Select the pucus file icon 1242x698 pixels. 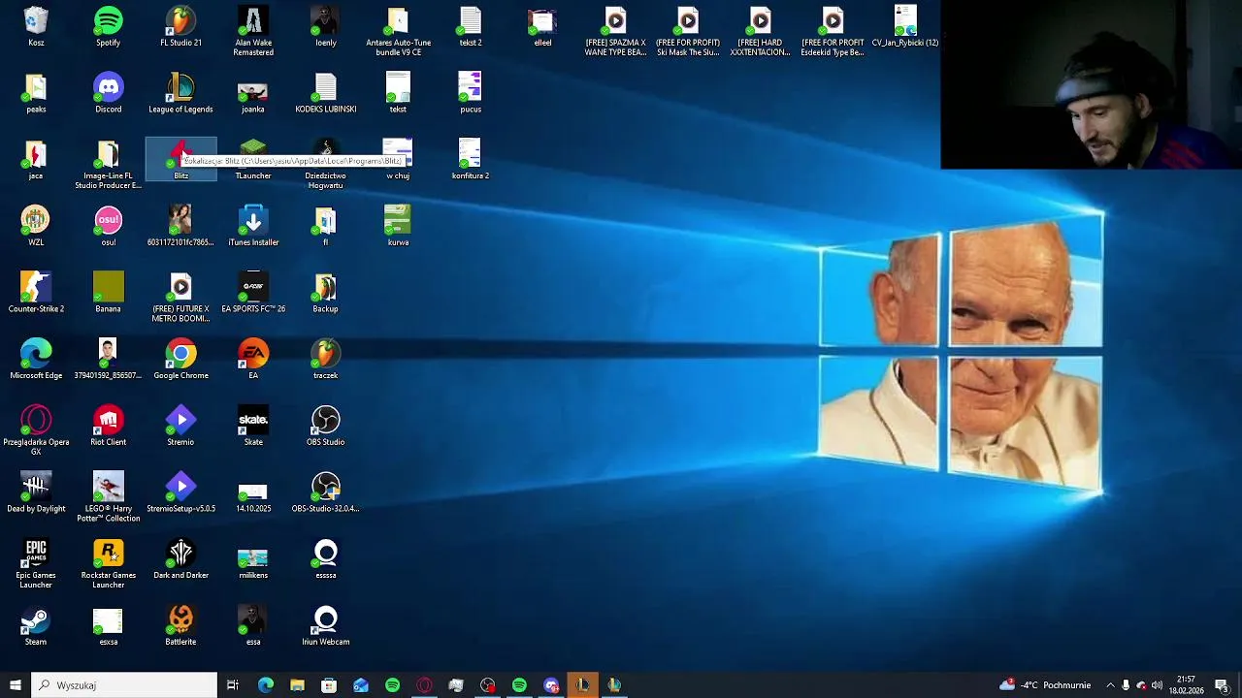471,93
